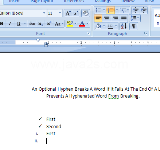Click the Grow Font button
The height and width of the screenshot is (150, 160).
click(x=68, y=13)
